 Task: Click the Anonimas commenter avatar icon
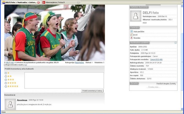tap(10, 104)
